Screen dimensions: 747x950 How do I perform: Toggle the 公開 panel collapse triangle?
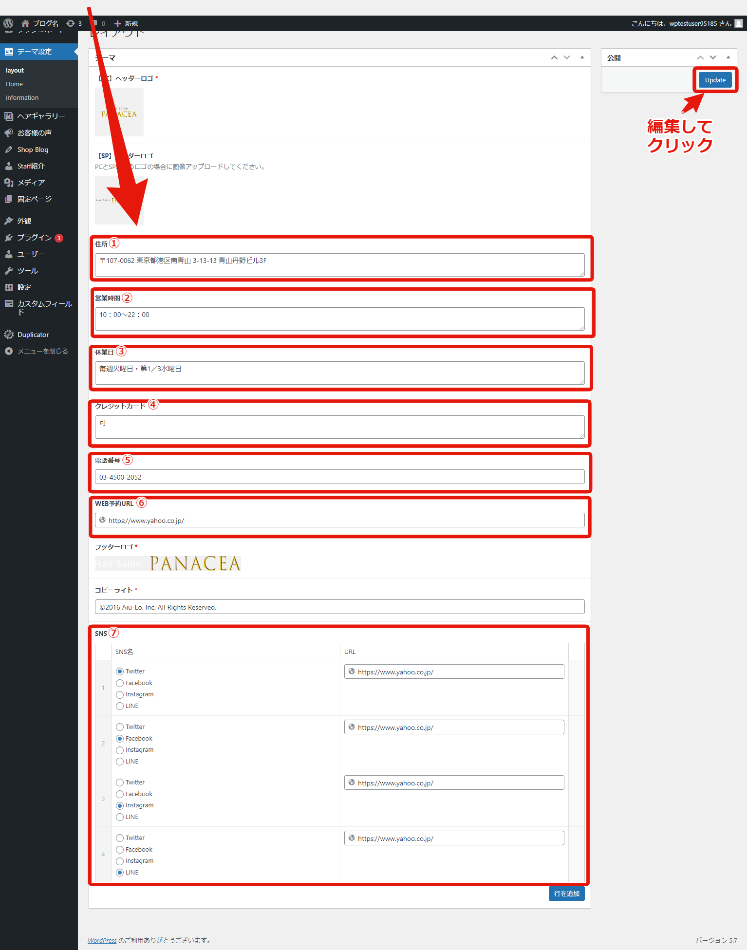[x=728, y=57]
